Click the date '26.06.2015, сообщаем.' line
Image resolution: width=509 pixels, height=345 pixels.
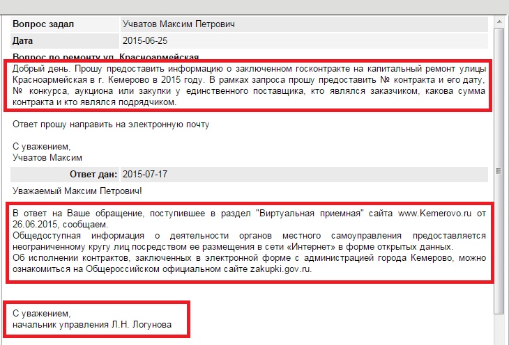tap(61, 225)
